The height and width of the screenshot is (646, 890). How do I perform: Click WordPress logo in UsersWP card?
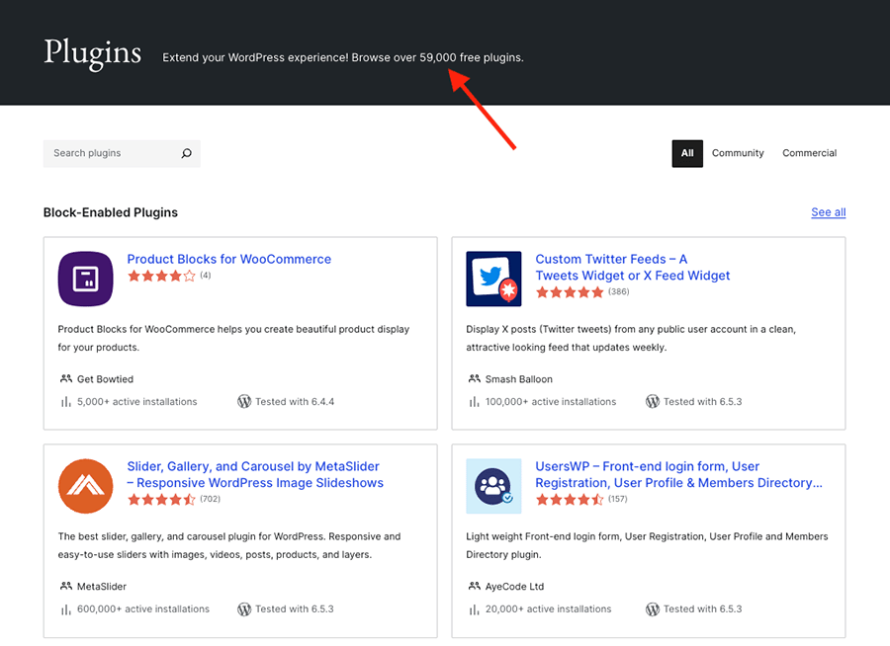(653, 609)
